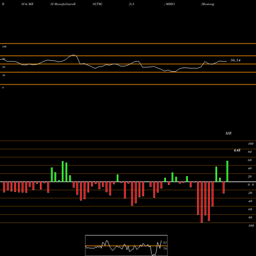This screenshot has width=256, height=256.
Task: Click the MR scale label -100
Action: point(251,226)
